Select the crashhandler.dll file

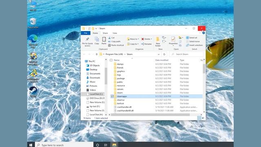click(x=156, y=107)
